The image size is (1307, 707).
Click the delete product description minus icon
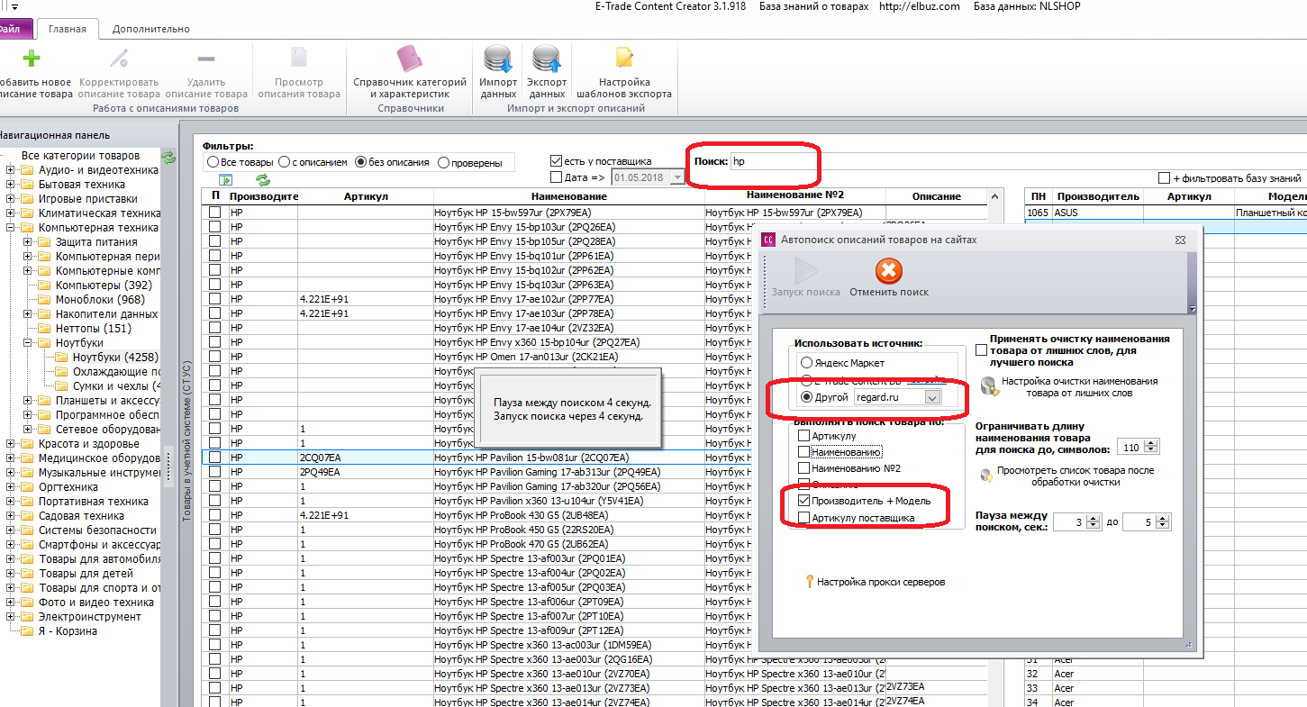tap(206, 59)
